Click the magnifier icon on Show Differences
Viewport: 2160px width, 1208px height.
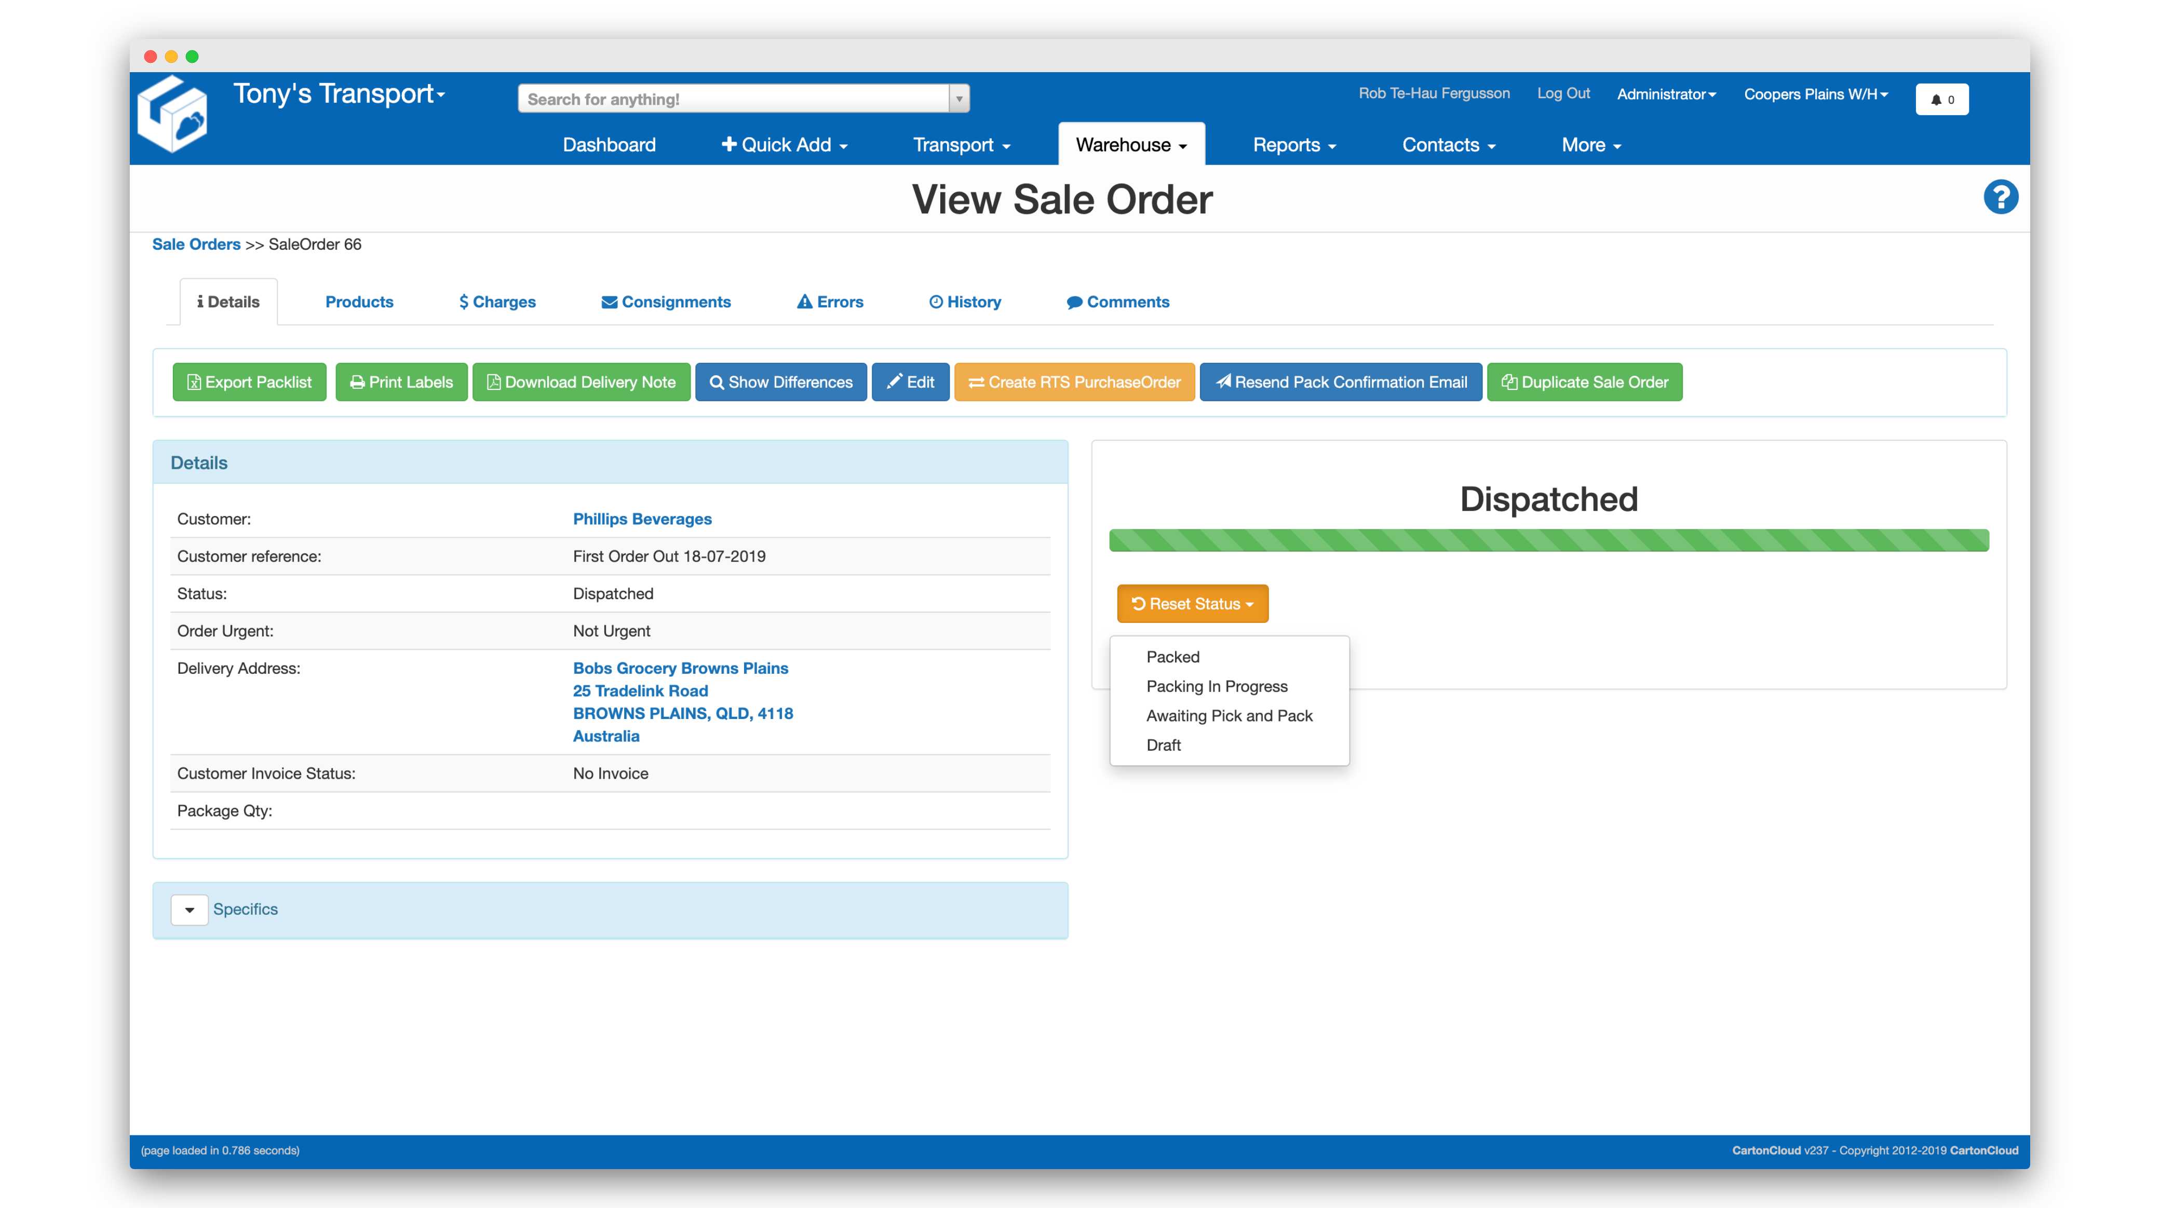(x=717, y=382)
